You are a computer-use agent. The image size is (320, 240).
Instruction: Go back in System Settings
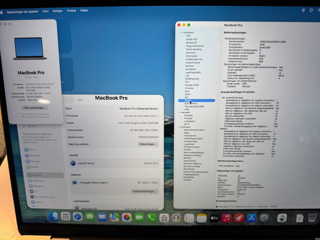[65, 100]
